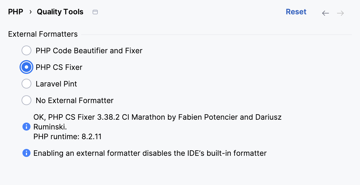Choose Laravel Pint as the external formatter

click(x=26, y=84)
